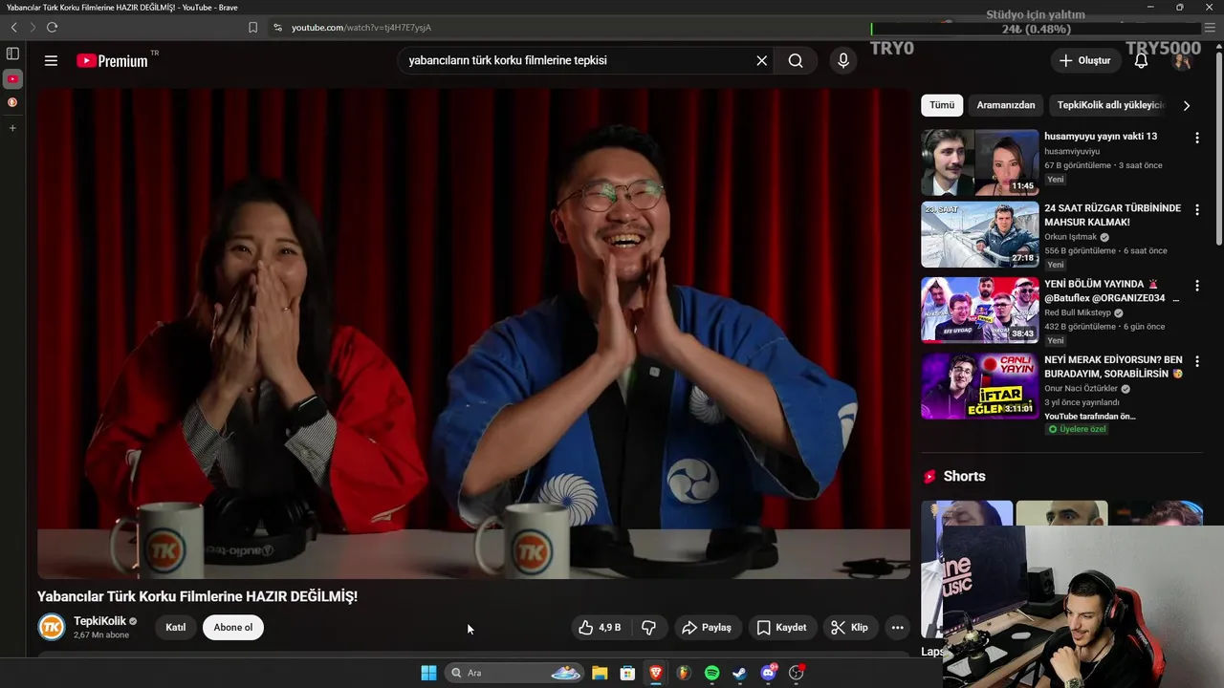Click the taskbar Ara search box
This screenshot has height=688, width=1224.
pos(514,673)
